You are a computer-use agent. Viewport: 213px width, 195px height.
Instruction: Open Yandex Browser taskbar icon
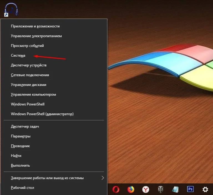[146, 189]
